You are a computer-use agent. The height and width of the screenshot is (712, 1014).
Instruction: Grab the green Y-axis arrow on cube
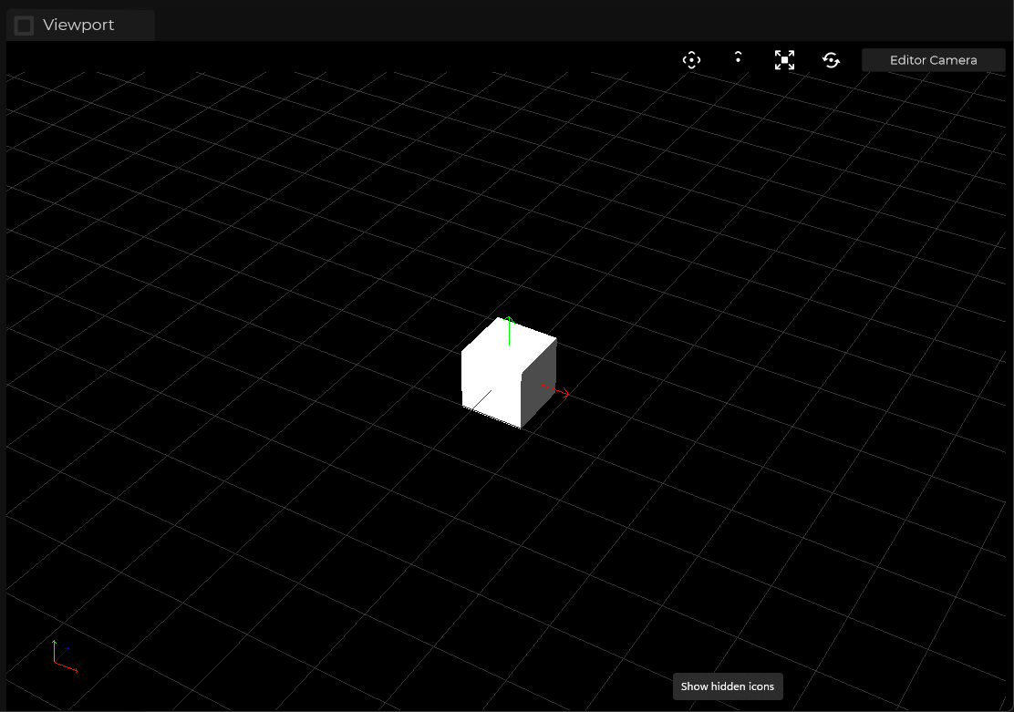click(x=509, y=328)
